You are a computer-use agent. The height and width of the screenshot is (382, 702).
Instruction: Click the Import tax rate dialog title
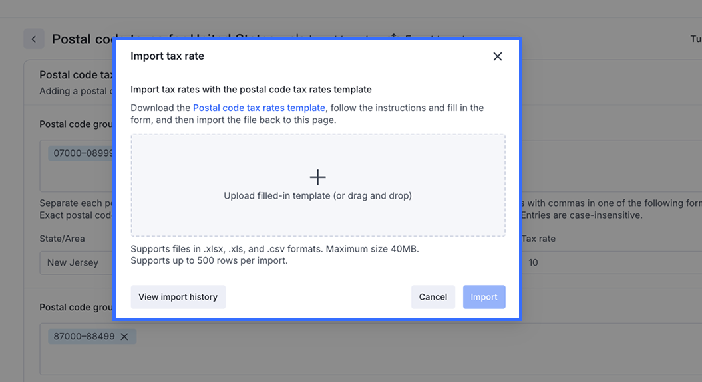pos(167,56)
